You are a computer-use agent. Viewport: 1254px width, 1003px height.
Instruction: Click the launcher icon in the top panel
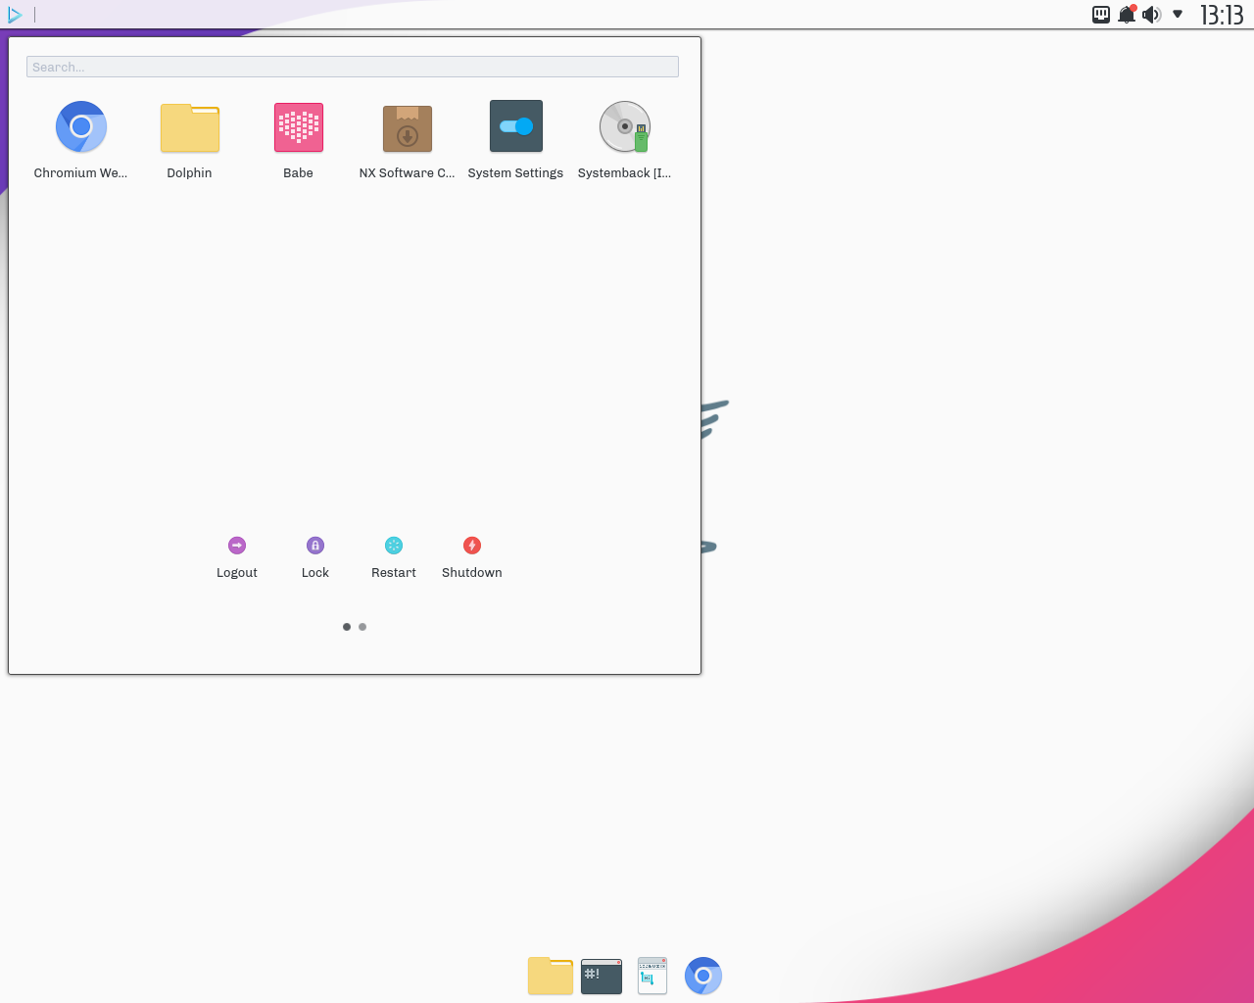[x=15, y=14]
